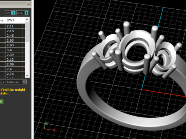Click the table scroll down arrow
Image resolution: width=186 pixels, height=139 pixels.
pyautogui.click(x=27, y=75)
